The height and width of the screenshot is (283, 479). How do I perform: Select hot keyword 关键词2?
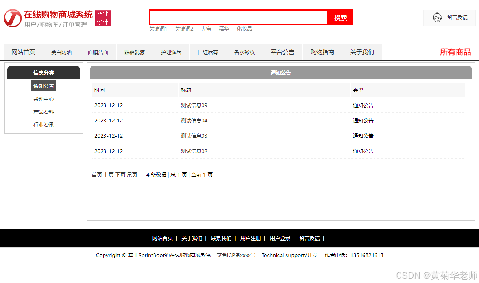click(x=184, y=29)
